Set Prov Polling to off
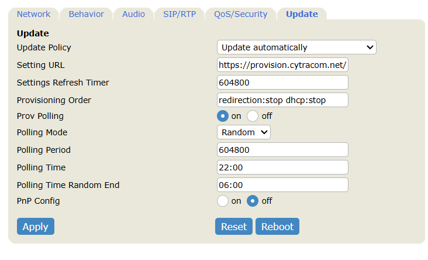Screen dimensions: 428x260 (253, 116)
